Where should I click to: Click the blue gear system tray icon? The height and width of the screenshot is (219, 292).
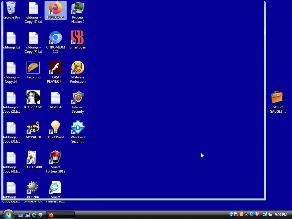point(231,214)
